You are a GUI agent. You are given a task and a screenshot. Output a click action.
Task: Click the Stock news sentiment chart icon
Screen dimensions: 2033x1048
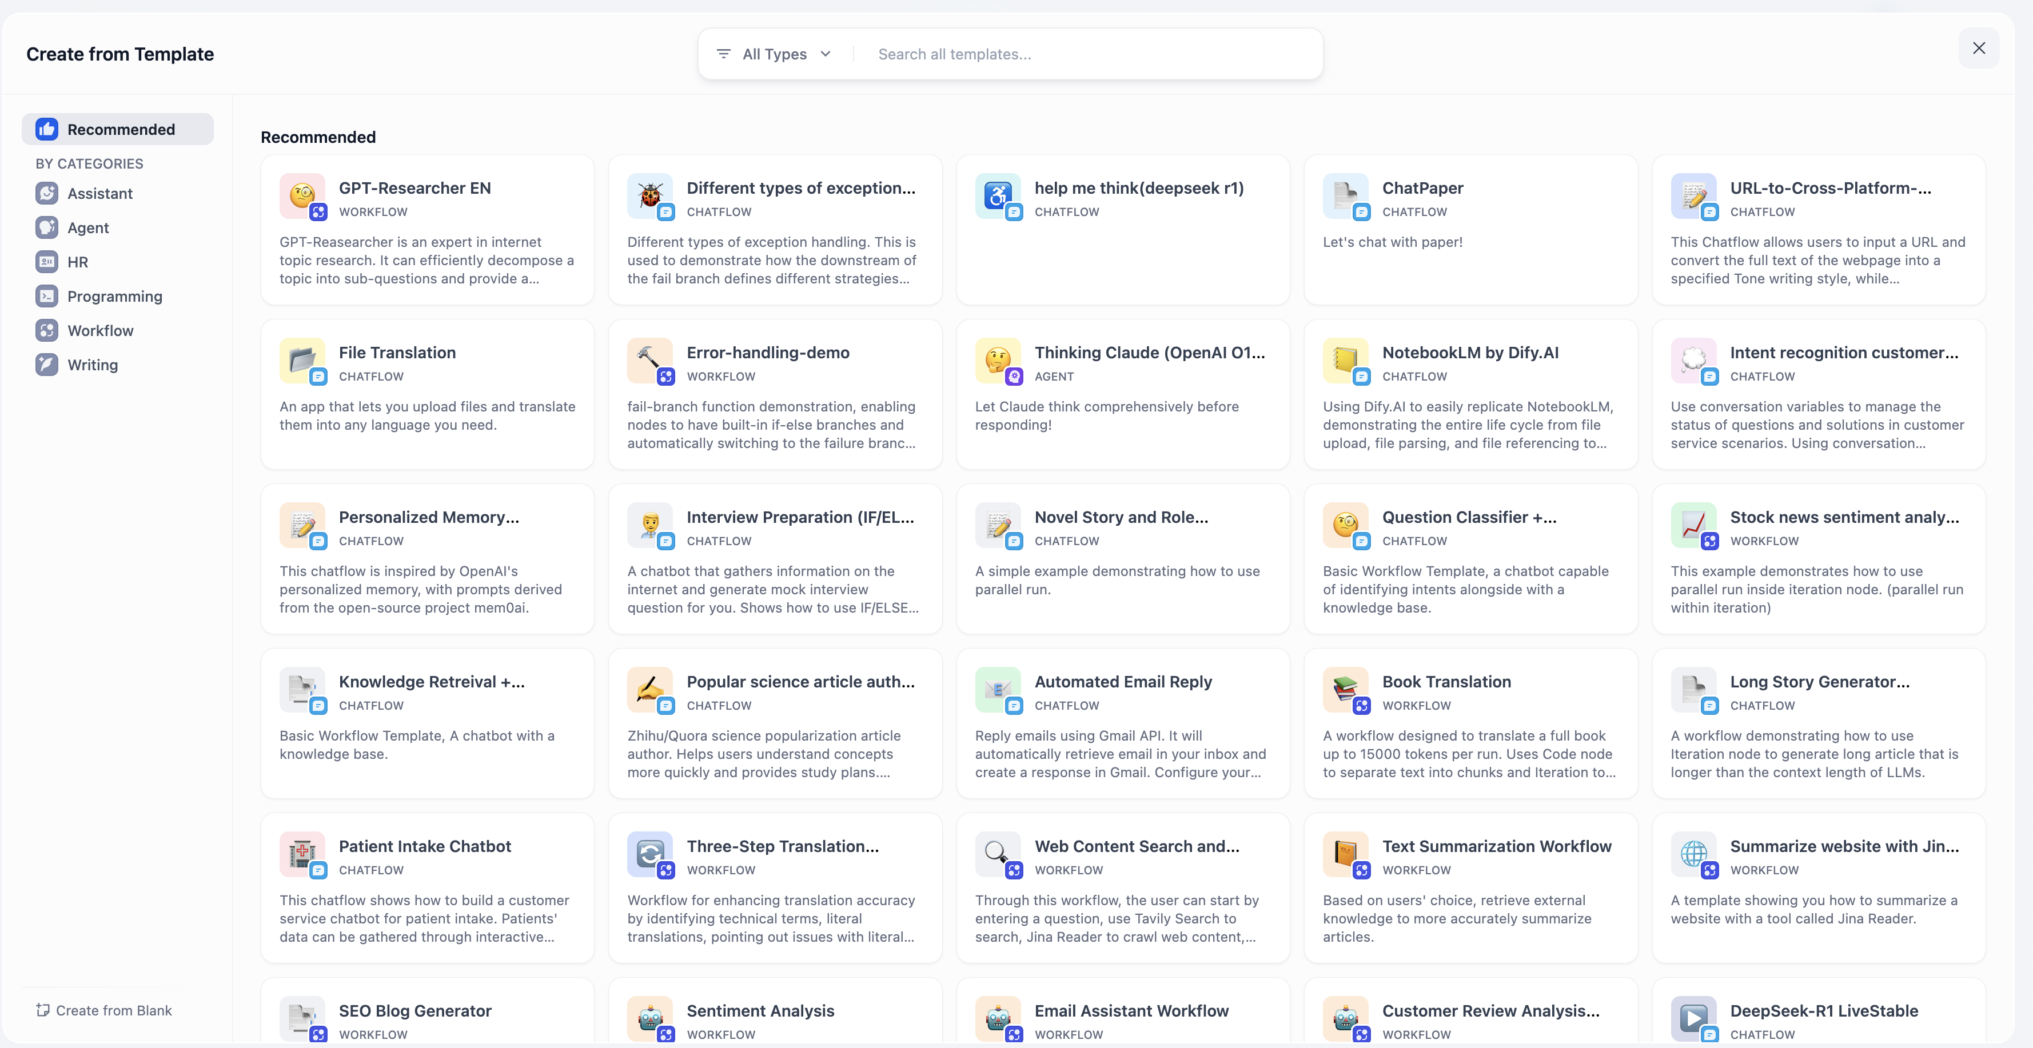pyautogui.click(x=1693, y=525)
